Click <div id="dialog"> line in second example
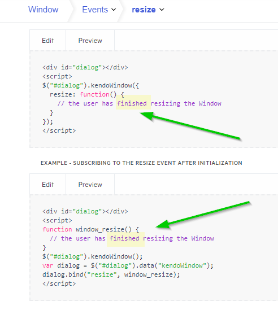Screen dimensions: 278x310 pos(85,211)
